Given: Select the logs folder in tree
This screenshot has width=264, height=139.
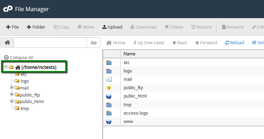Looking at the screenshot, I should click(x=24, y=81).
